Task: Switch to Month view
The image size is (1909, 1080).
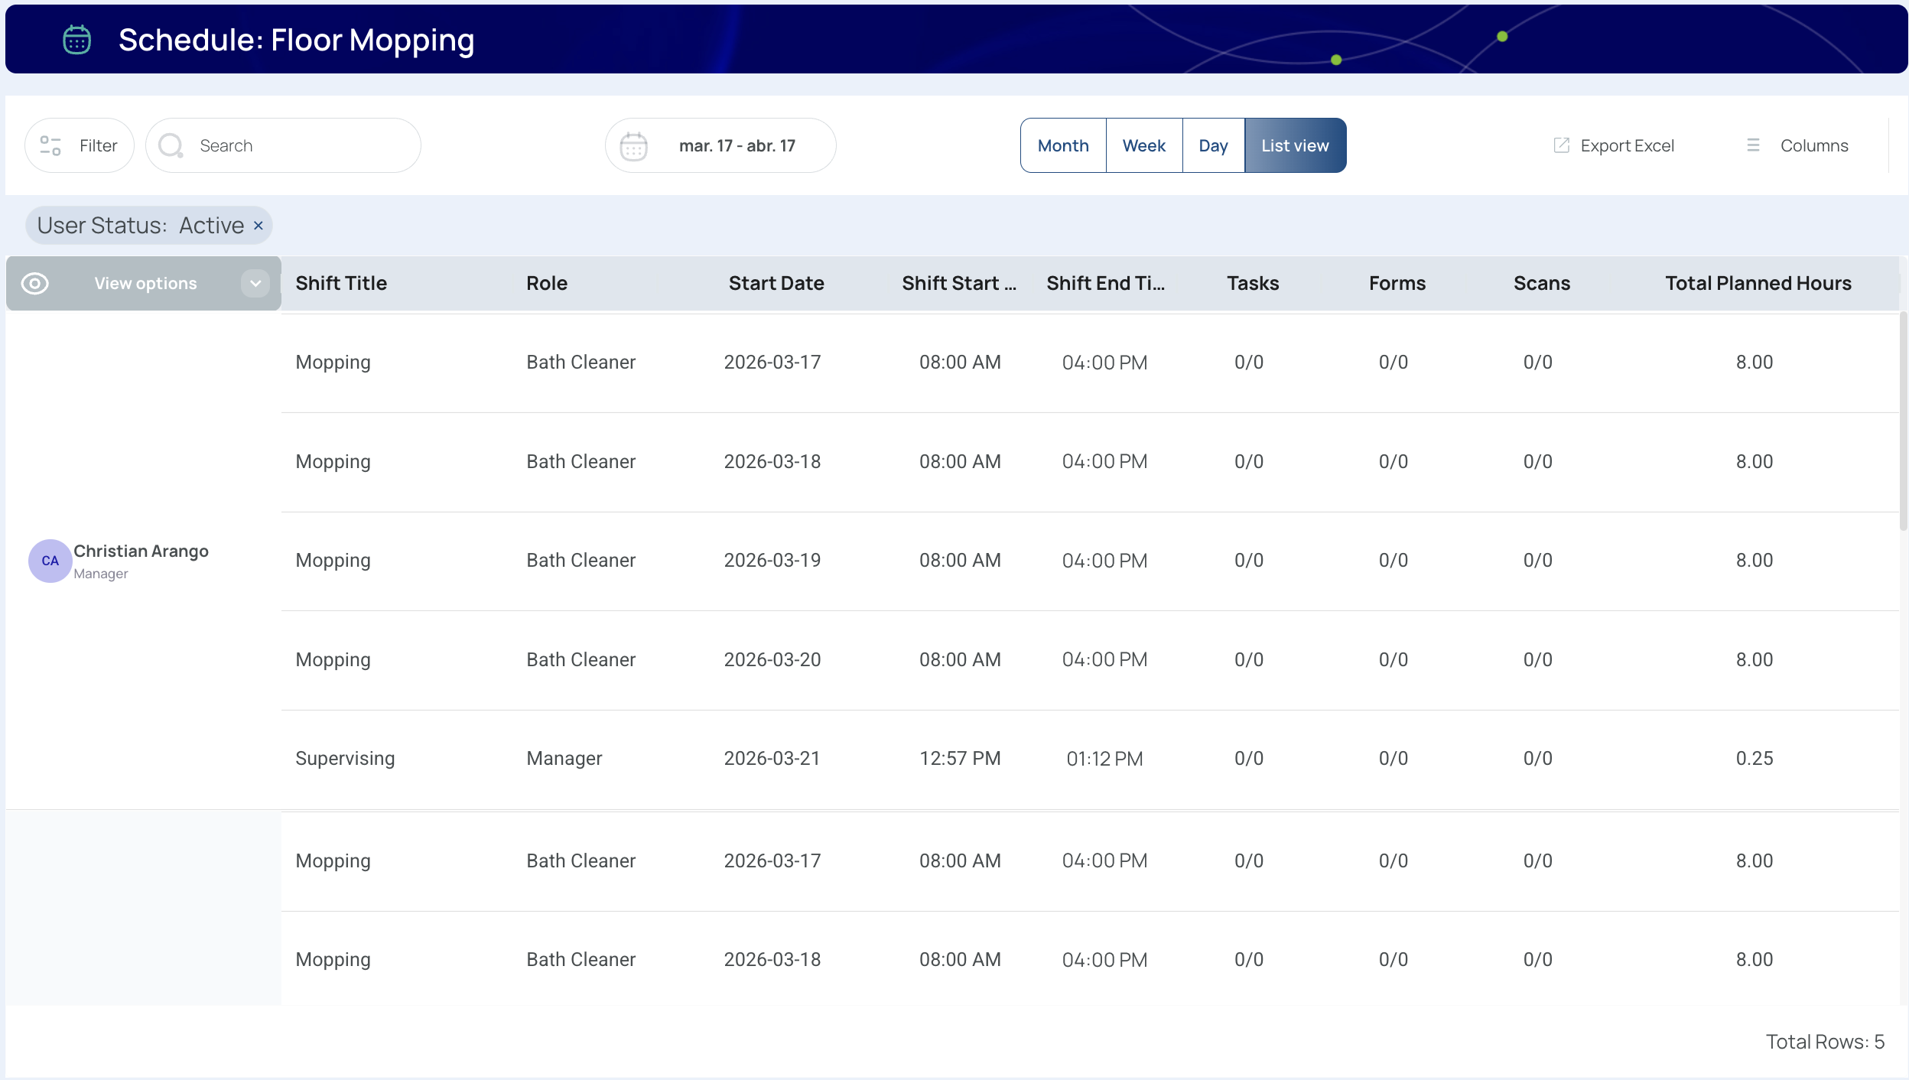Action: point(1062,145)
